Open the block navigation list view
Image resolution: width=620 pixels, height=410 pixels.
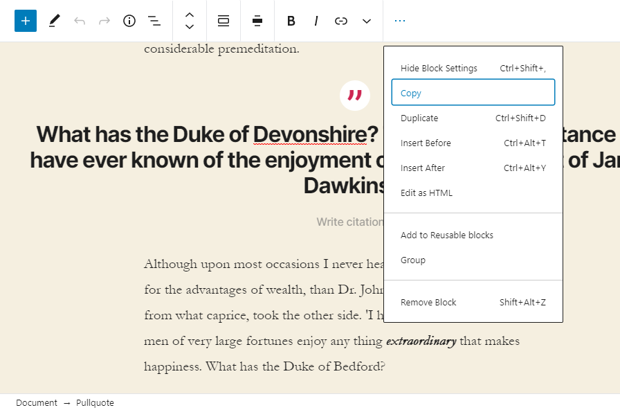(154, 21)
